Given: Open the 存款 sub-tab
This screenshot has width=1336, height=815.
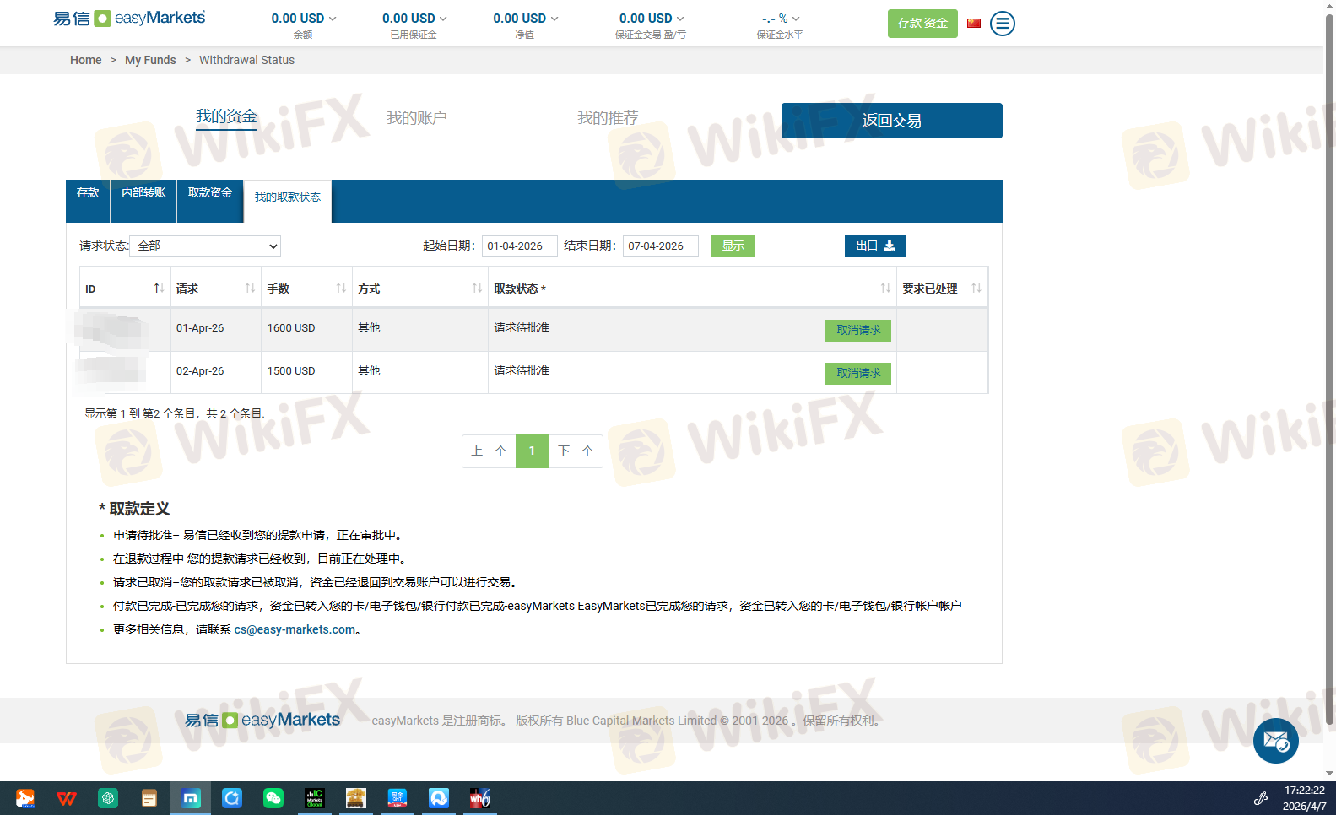Looking at the screenshot, I should click(88, 201).
